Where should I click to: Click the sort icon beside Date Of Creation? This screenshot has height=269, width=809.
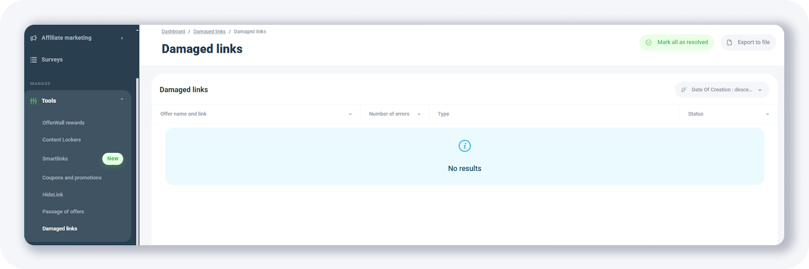click(x=684, y=90)
